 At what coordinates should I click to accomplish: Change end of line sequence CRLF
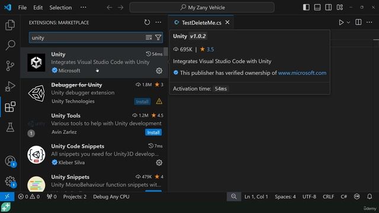[328, 197]
